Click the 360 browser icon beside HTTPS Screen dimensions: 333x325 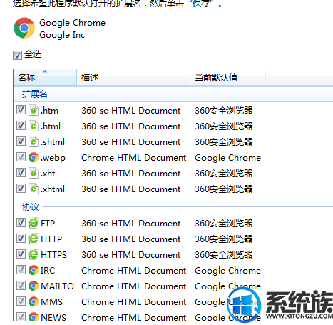click(x=34, y=254)
